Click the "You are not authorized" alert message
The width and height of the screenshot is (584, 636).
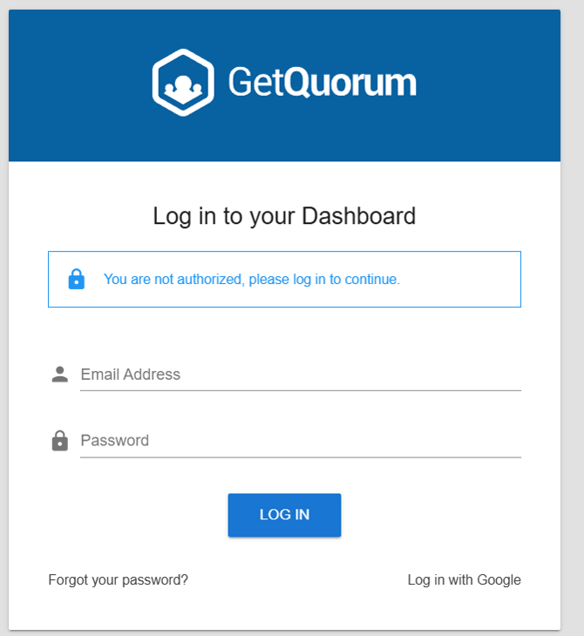(251, 280)
